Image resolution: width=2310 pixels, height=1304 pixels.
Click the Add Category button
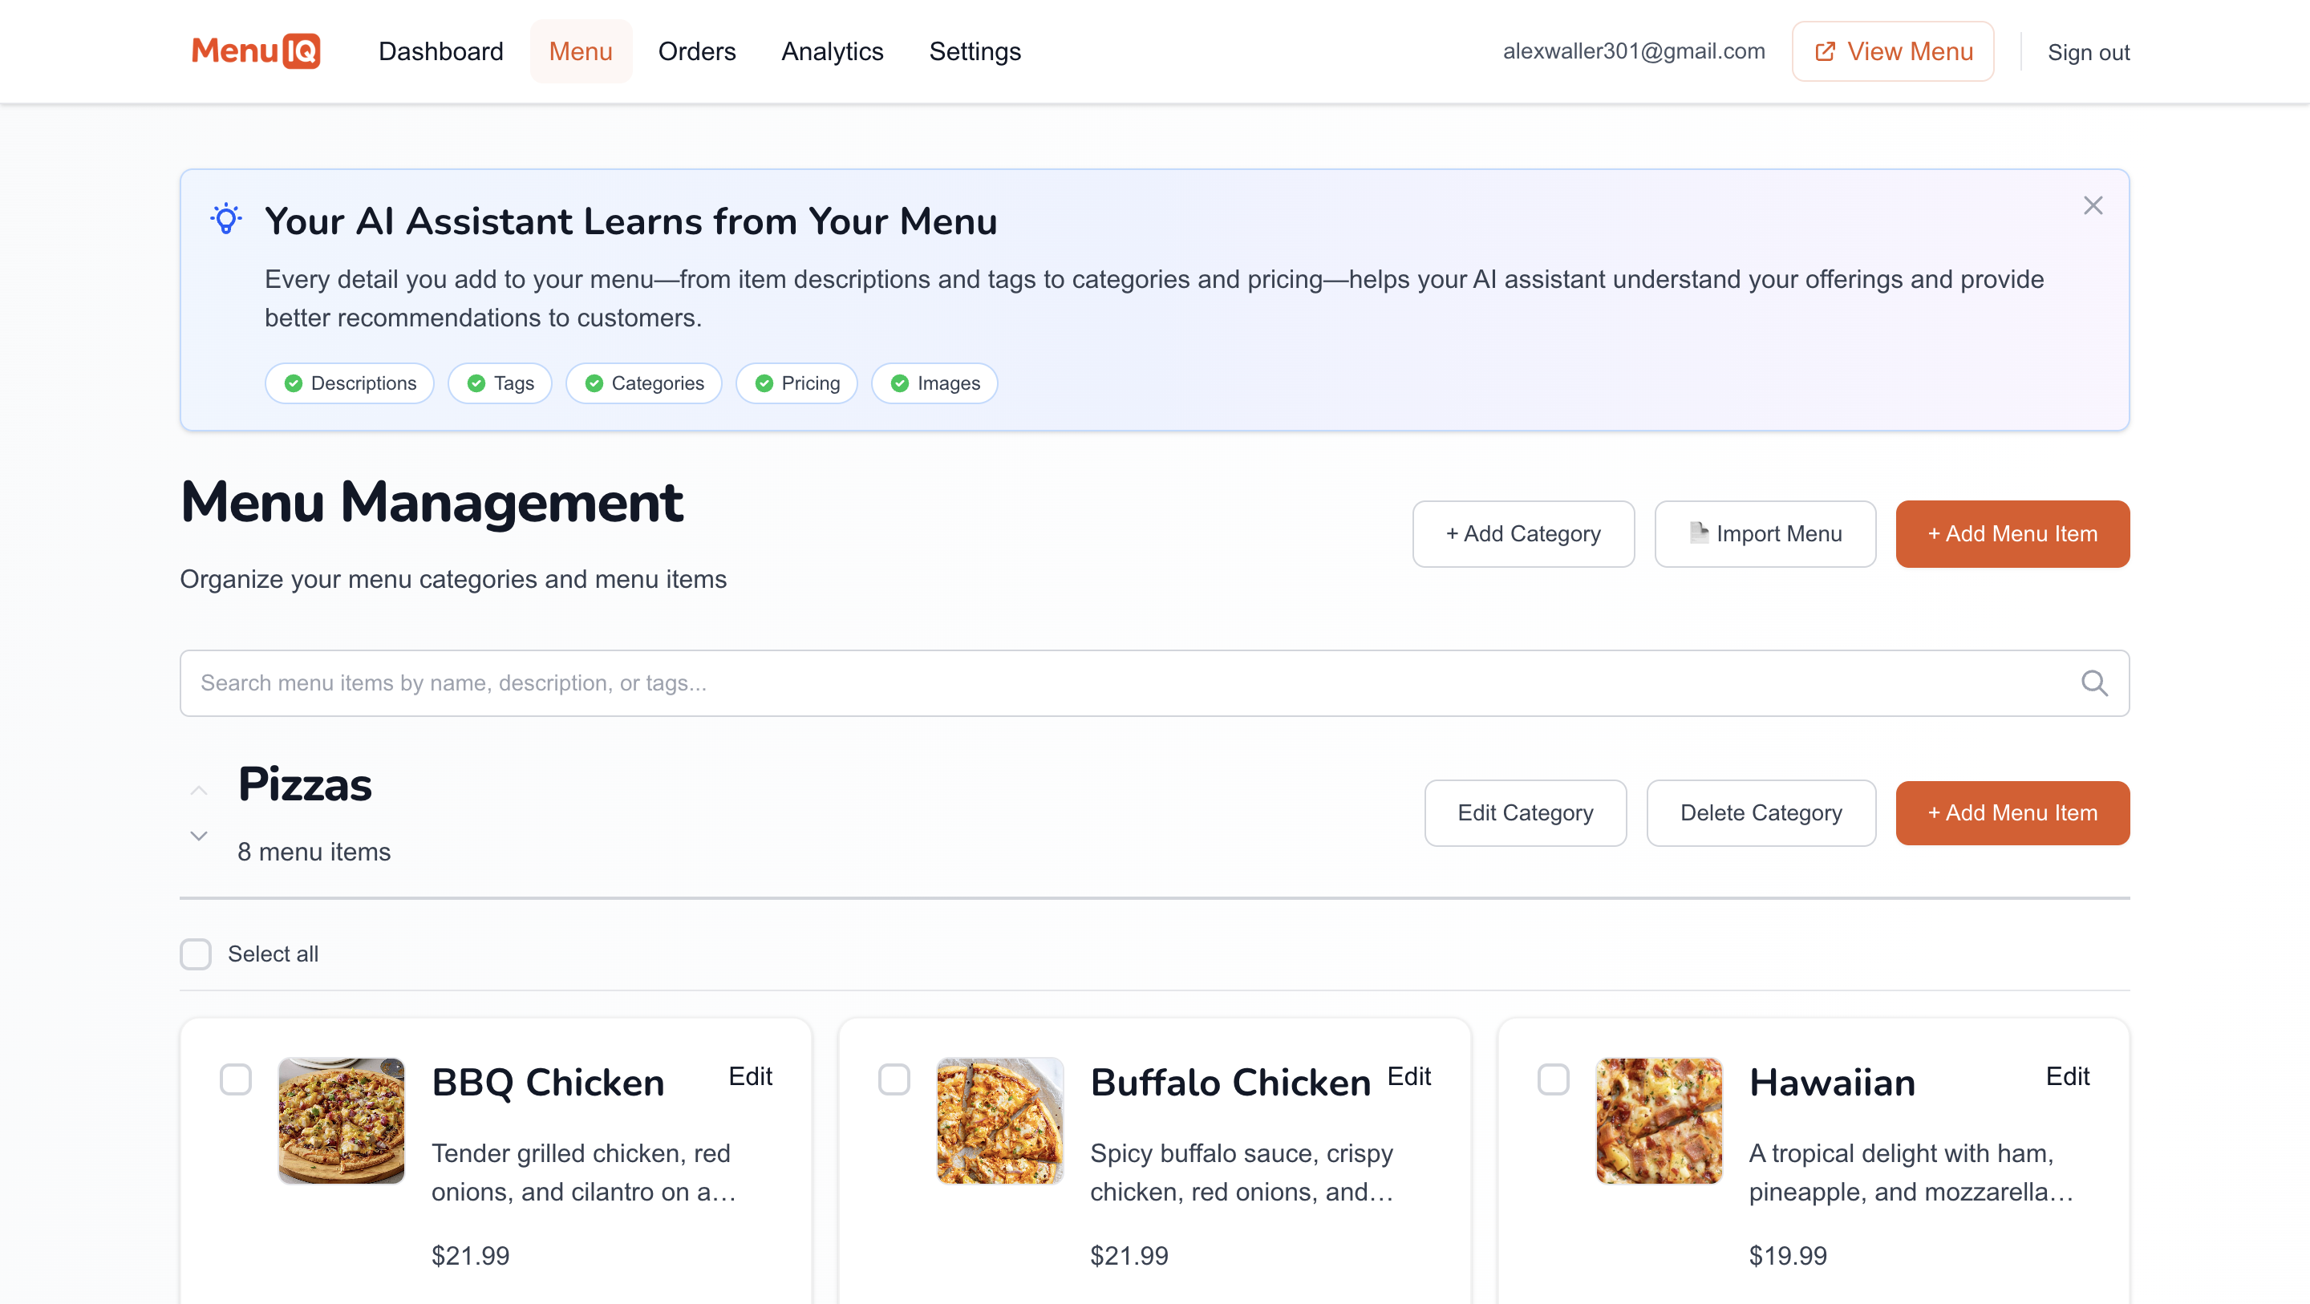(1522, 533)
